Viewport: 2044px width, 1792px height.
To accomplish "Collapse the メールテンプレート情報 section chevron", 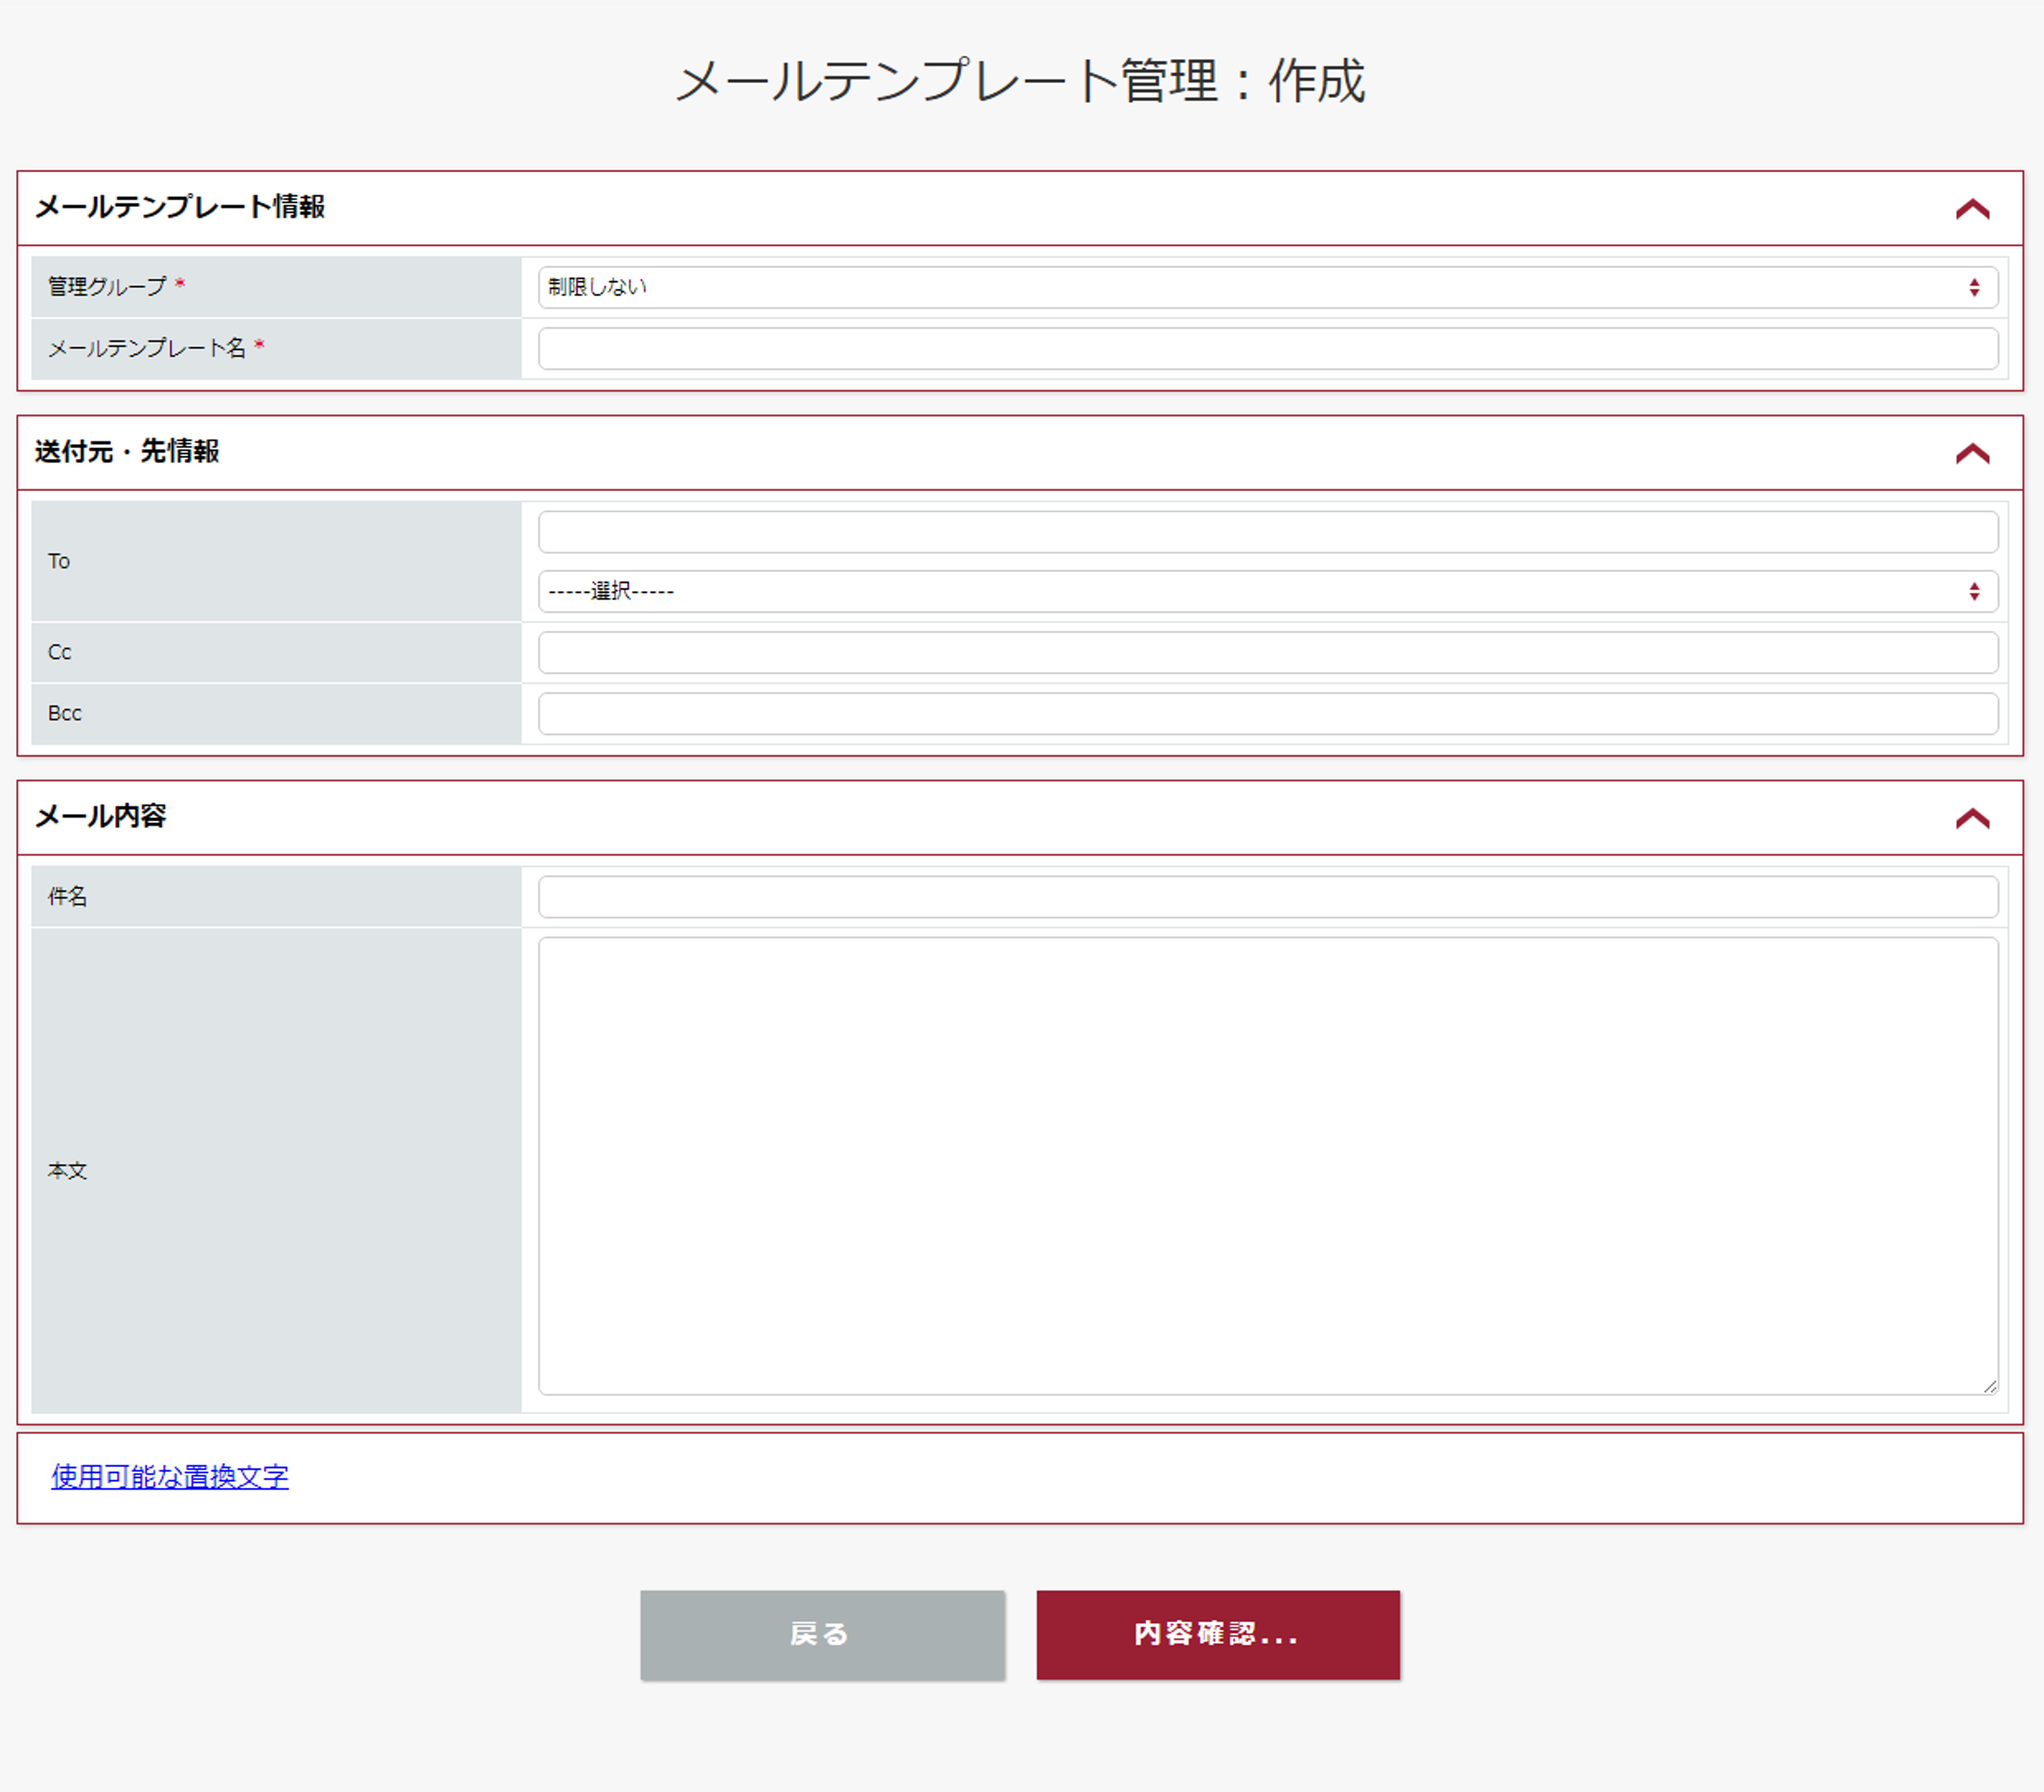I will click(x=1972, y=209).
